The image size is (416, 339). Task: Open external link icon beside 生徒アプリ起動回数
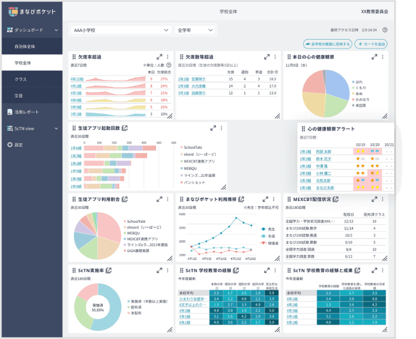pos(125,128)
